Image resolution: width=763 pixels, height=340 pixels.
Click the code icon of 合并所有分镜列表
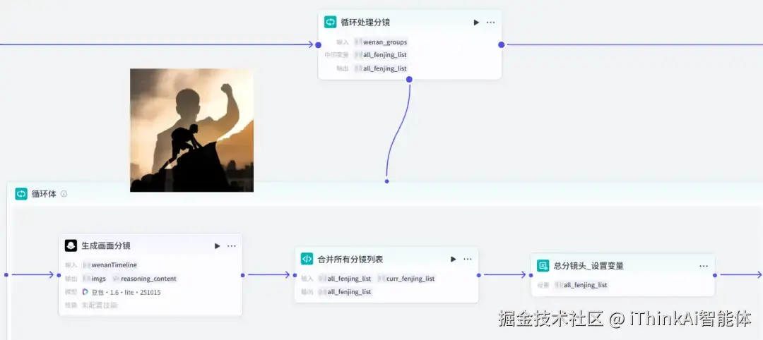307,259
